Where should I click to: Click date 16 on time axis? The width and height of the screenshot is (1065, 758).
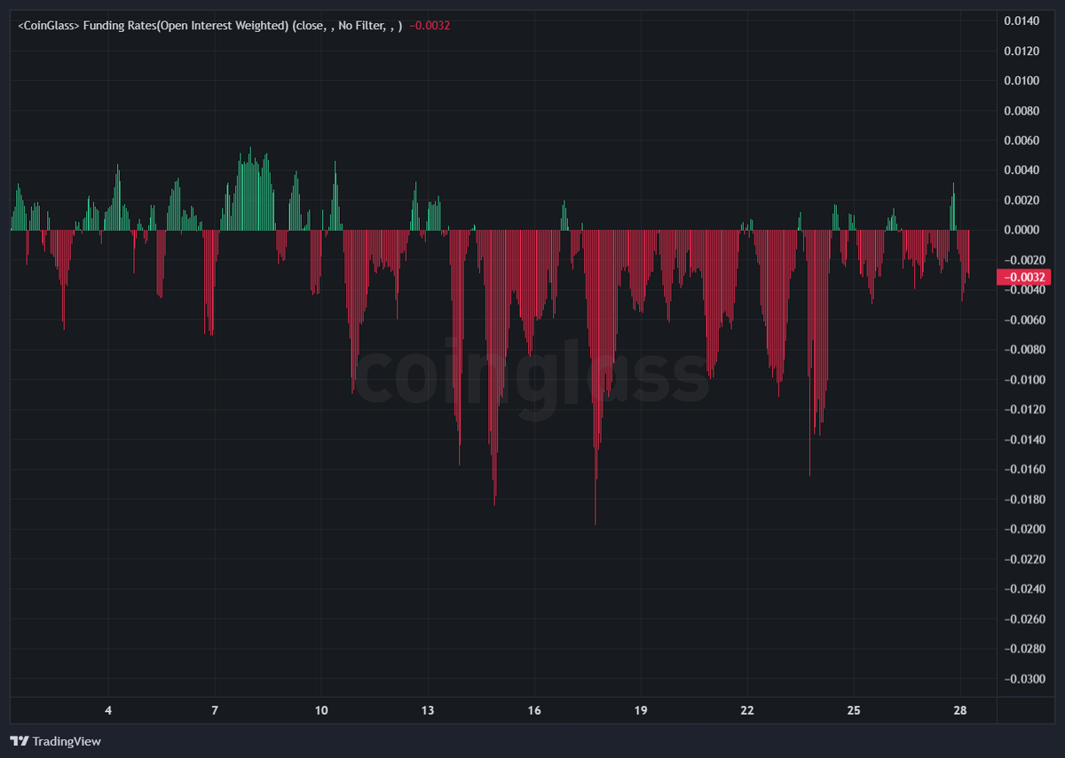click(x=534, y=711)
